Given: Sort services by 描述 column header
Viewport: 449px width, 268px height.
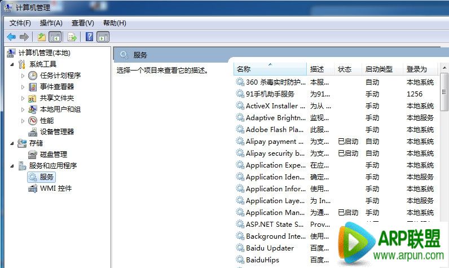Looking at the screenshot, I should [x=320, y=69].
